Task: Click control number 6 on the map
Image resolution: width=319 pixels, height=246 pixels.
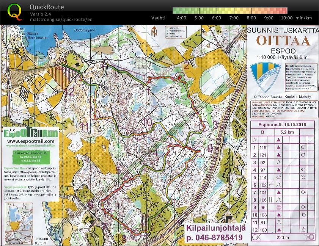Action: [91, 205]
